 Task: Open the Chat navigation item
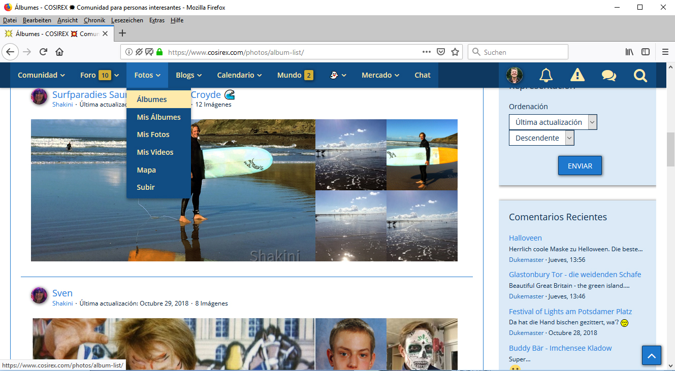click(x=422, y=75)
